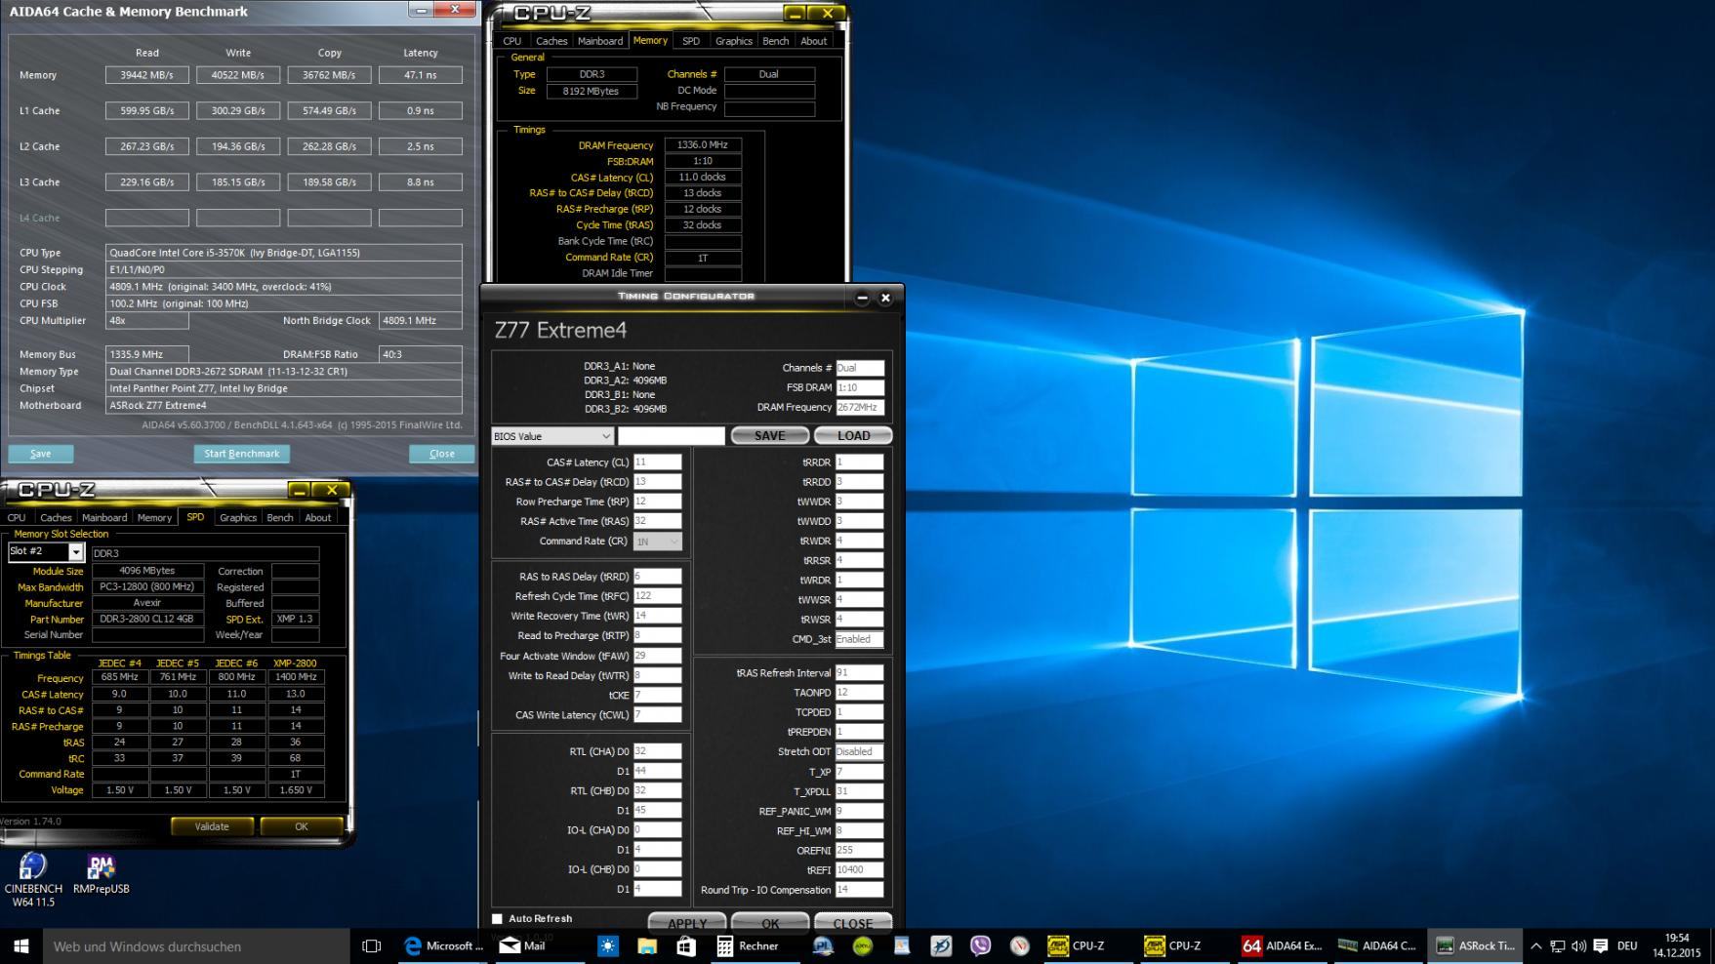The height and width of the screenshot is (964, 1715).
Task: Switch to About tab in upper CPU-Z window
Action: (813, 41)
